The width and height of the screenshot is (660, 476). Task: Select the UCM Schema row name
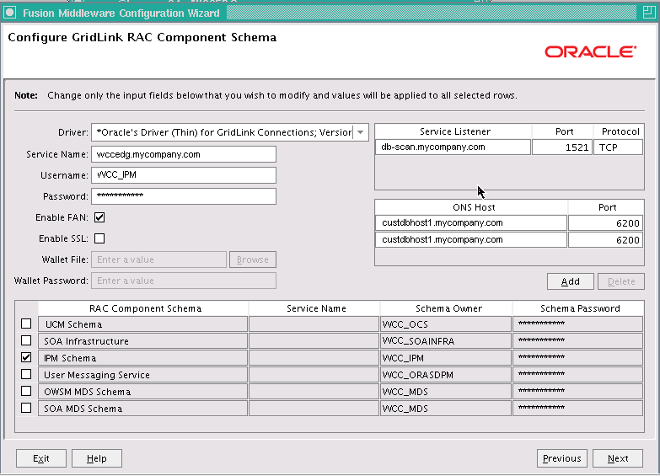(142, 324)
